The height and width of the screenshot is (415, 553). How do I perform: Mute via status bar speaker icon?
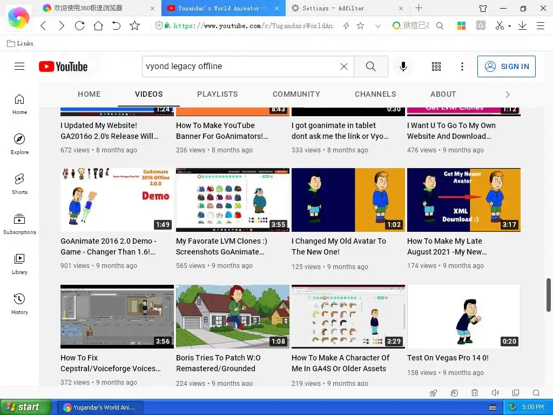point(495,393)
